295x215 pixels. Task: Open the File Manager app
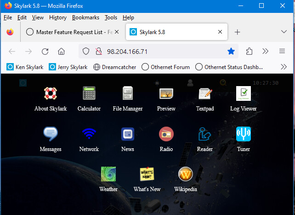click(x=128, y=99)
